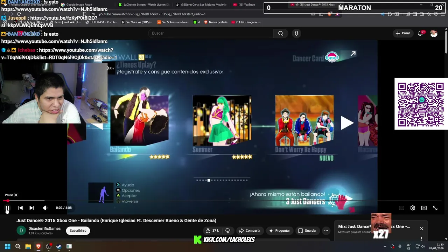Click the YouTube search field
Screen dimensions: 448x252
pos(211,33)
